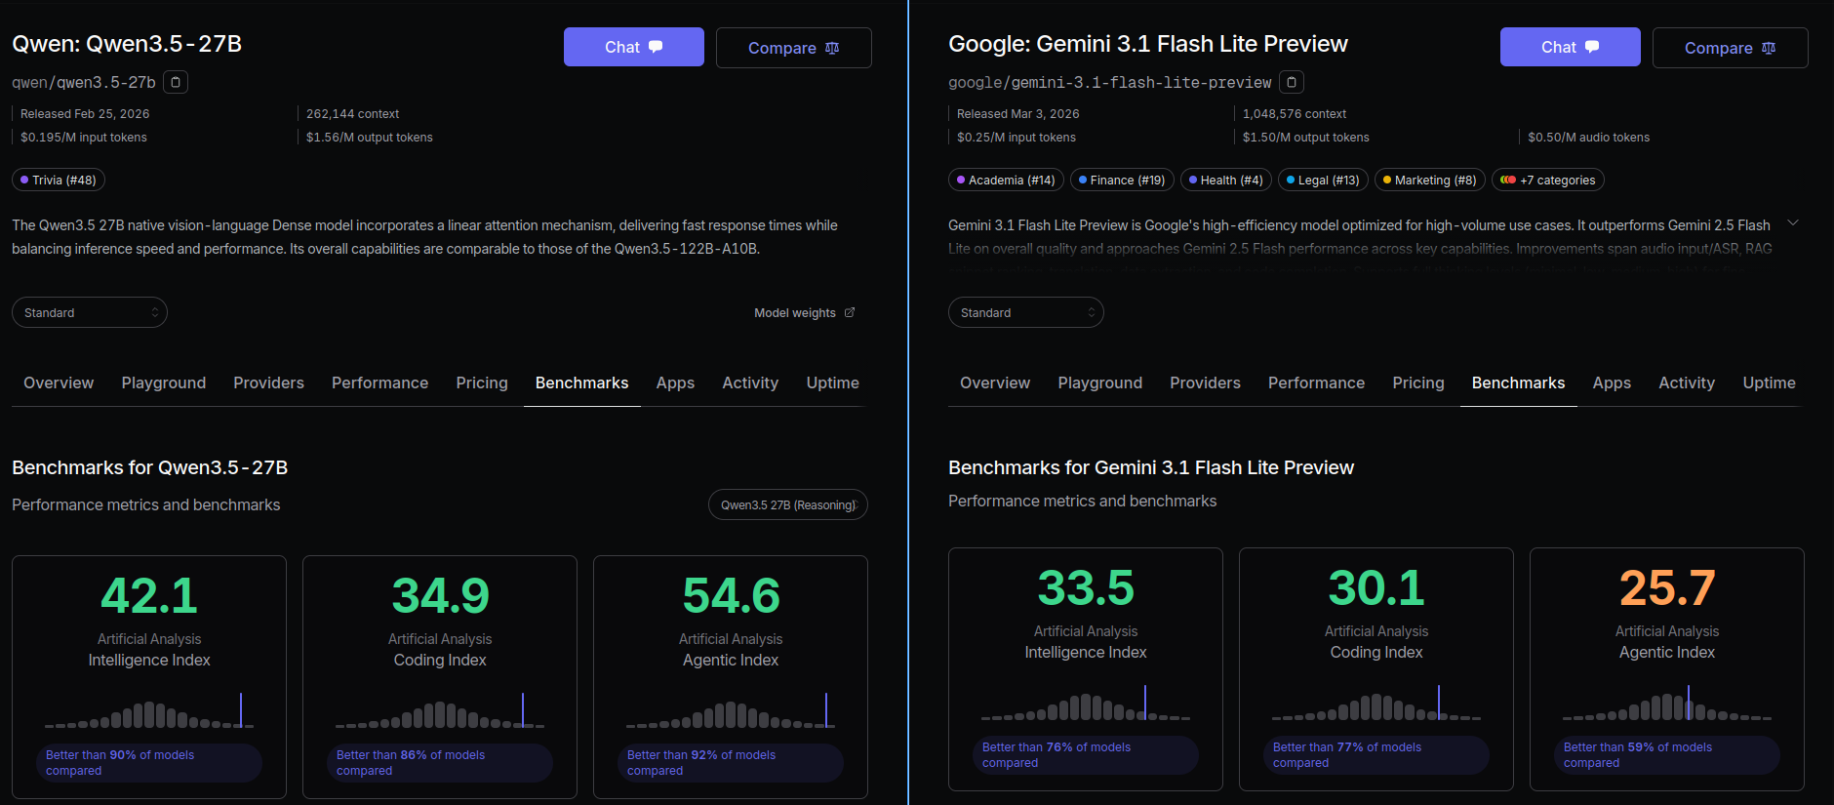This screenshot has width=1834, height=805.
Task: Click the 54.6 Agentic Index score
Action: tap(731, 595)
